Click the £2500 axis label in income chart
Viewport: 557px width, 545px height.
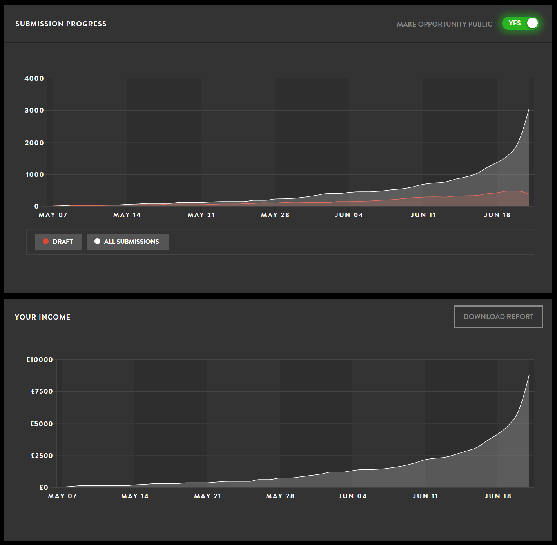[42, 456]
